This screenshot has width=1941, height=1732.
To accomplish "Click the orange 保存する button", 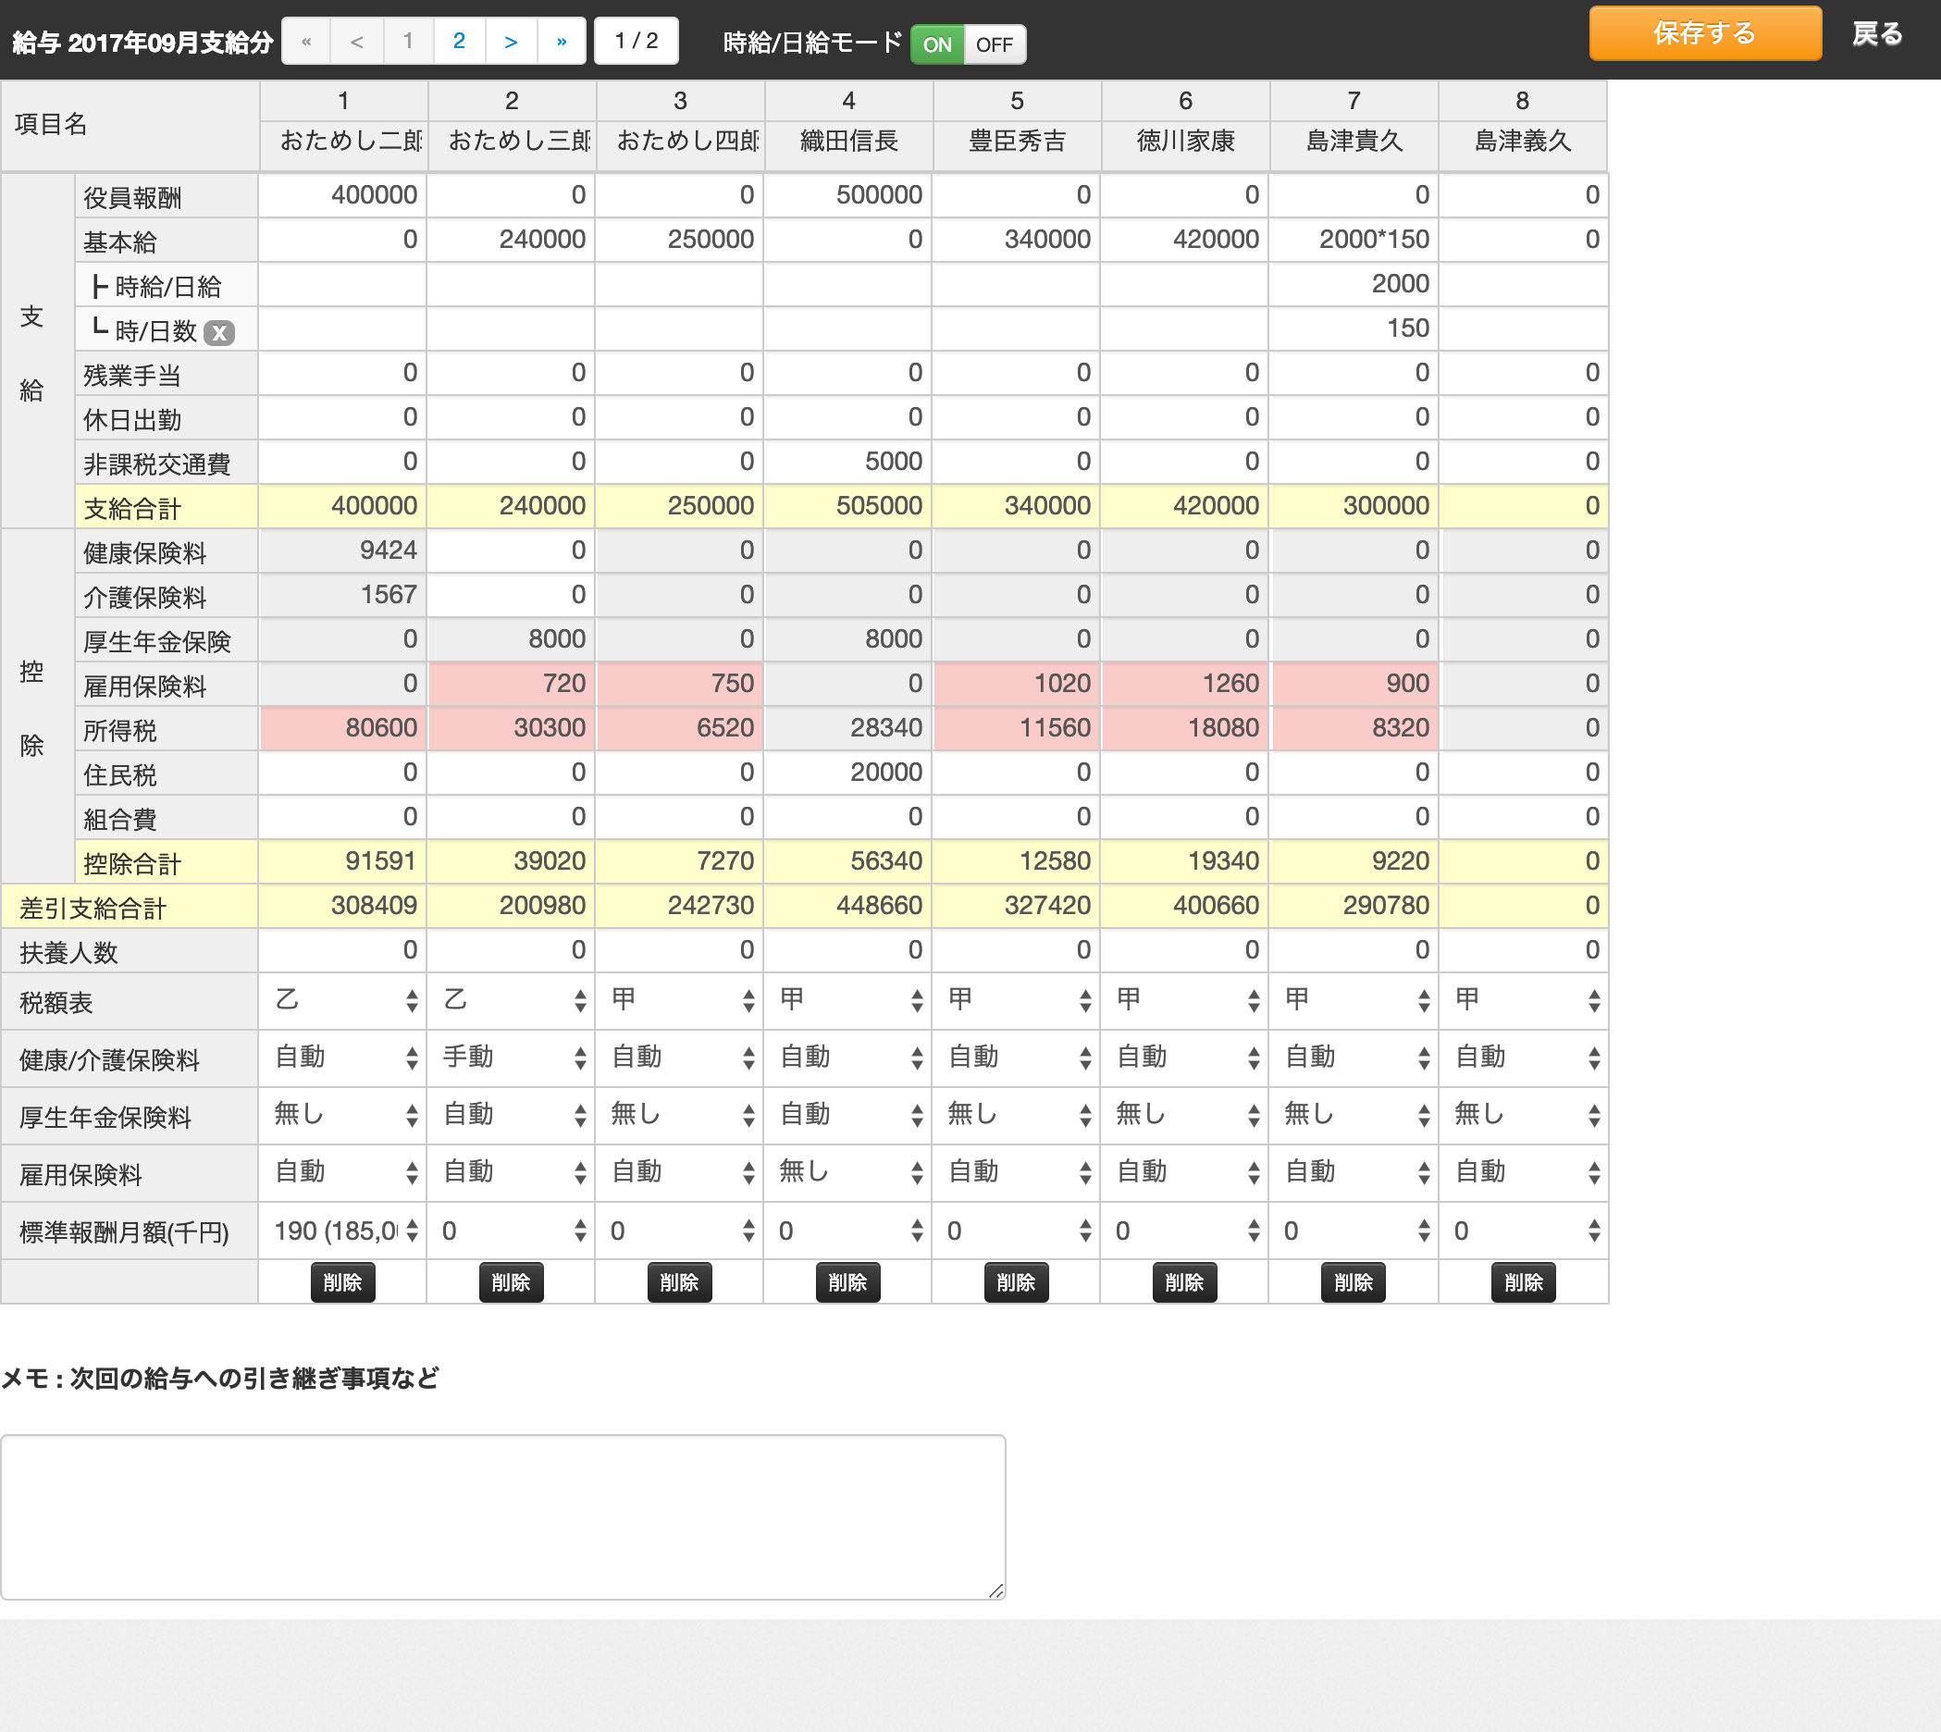I will 1704,34.
